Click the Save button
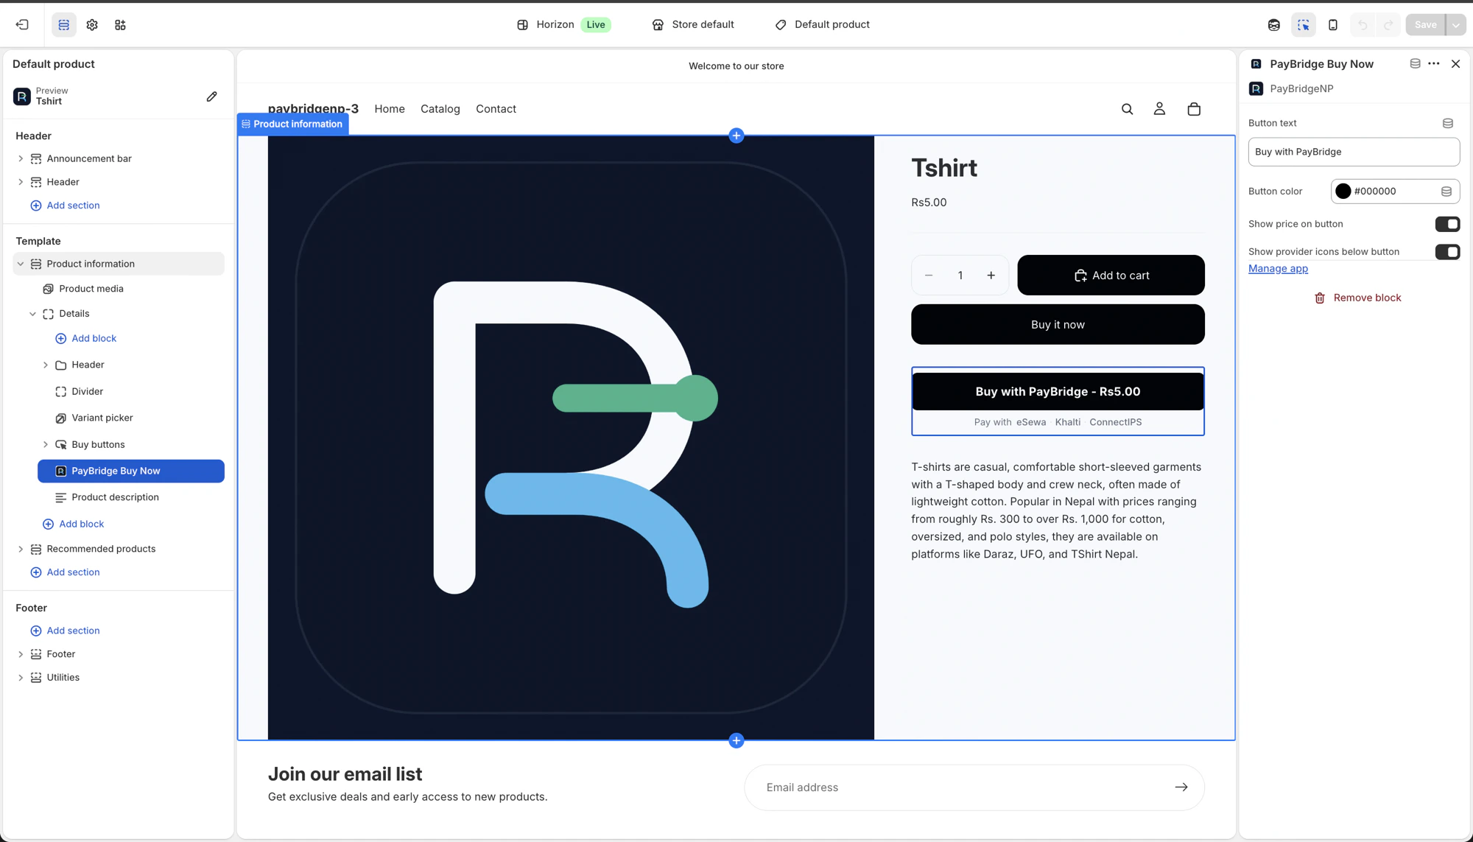This screenshot has height=842, width=1473. [x=1425, y=25]
